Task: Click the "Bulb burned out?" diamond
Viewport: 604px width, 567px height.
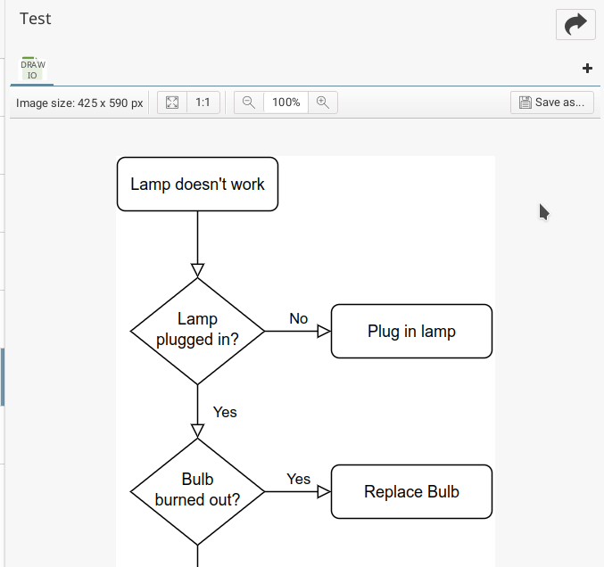Action: [x=197, y=490]
